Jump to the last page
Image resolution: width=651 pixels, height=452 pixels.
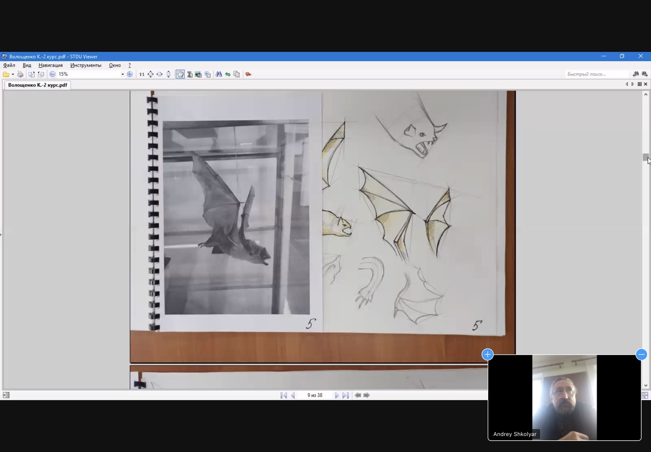coord(345,395)
